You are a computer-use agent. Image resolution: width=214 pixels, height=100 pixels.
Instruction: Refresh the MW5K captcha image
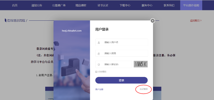[141, 64]
